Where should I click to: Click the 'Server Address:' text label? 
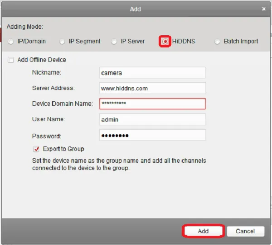(53, 88)
